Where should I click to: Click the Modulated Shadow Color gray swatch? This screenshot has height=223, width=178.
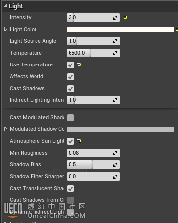click(120, 129)
